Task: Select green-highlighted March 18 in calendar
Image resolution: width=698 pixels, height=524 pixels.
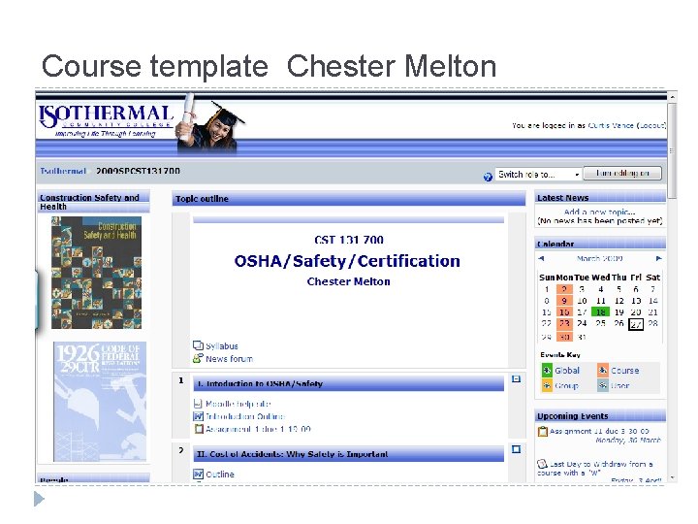Action: coord(600,312)
